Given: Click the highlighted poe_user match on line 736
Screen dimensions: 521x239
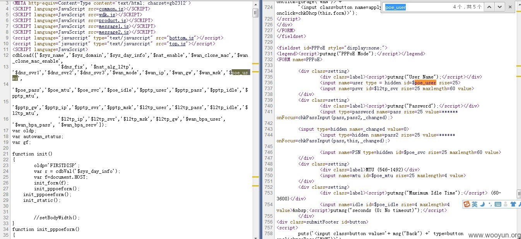Looking at the screenshot, I should (x=425, y=82).
